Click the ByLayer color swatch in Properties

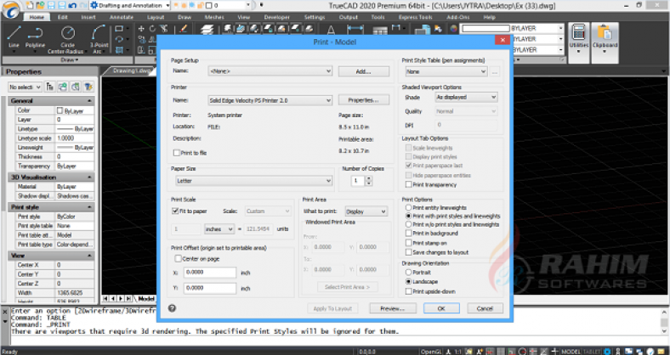pos(60,110)
